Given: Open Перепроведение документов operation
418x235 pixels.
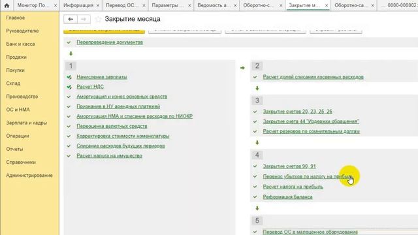Looking at the screenshot, I should (x=110, y=42).
